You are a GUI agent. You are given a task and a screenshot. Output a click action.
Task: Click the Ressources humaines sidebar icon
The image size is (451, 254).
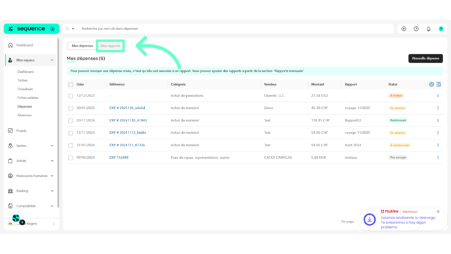pyautogui.click(x=10, y=176)
